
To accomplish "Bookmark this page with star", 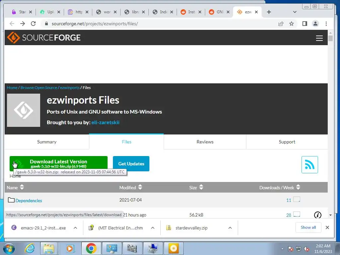I will pos(292,24).
